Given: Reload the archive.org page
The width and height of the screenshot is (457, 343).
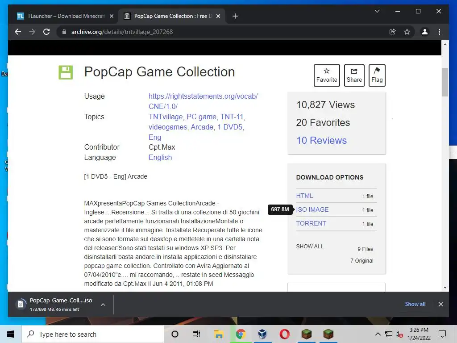Looking at the screenshot, I should click(46, 32).
